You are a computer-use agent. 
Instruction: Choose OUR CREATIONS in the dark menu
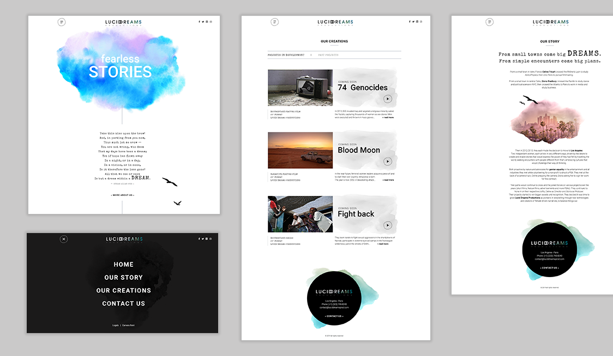pos(123,291)
